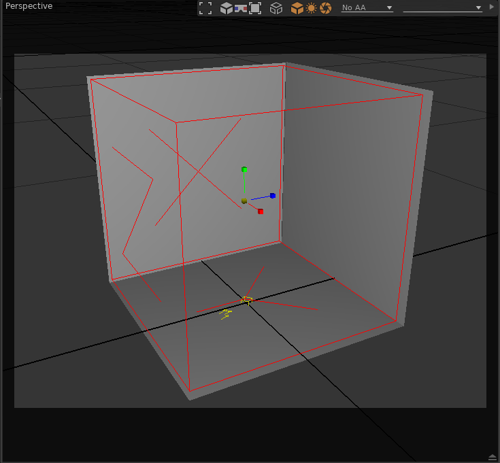Select the small yellow object below origin
Viewport: 500px width, 463px height.
point(227,313)
